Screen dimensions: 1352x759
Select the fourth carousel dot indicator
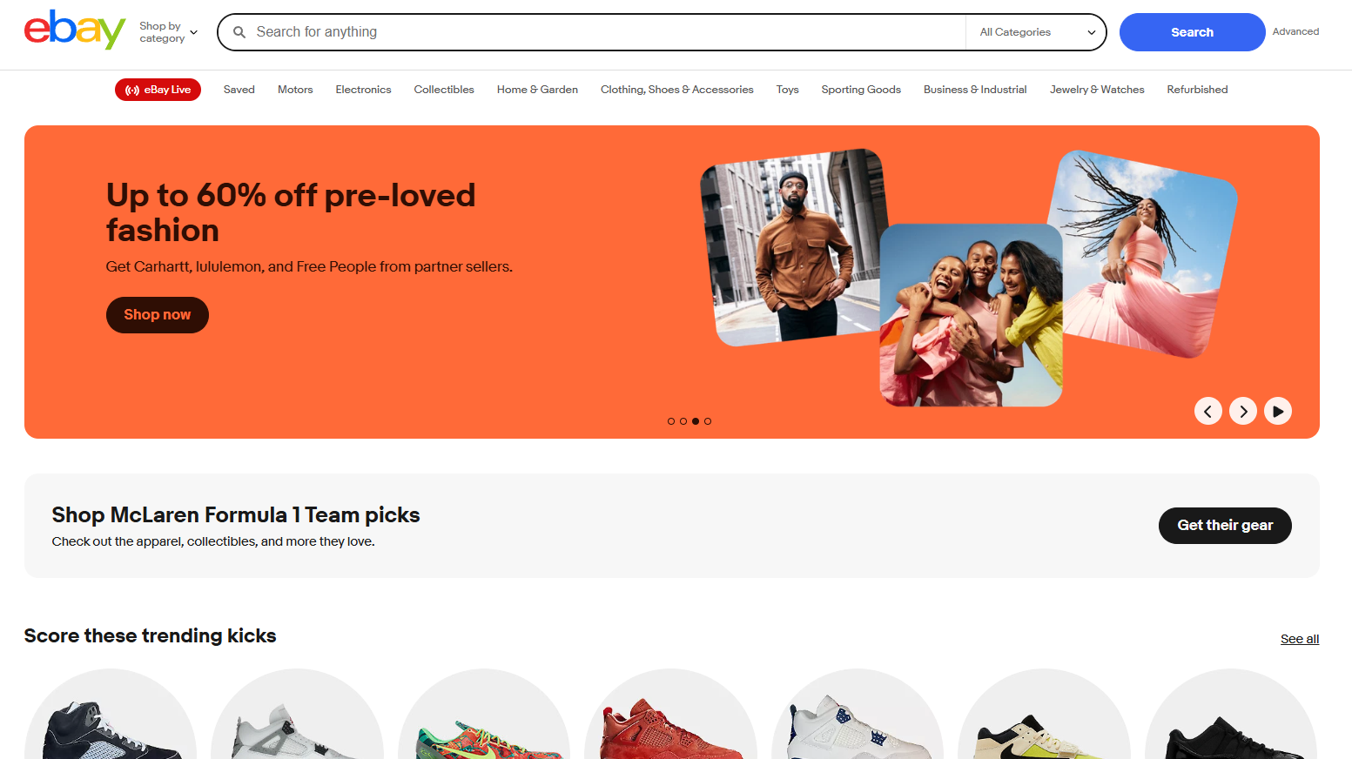click(708, 421)
